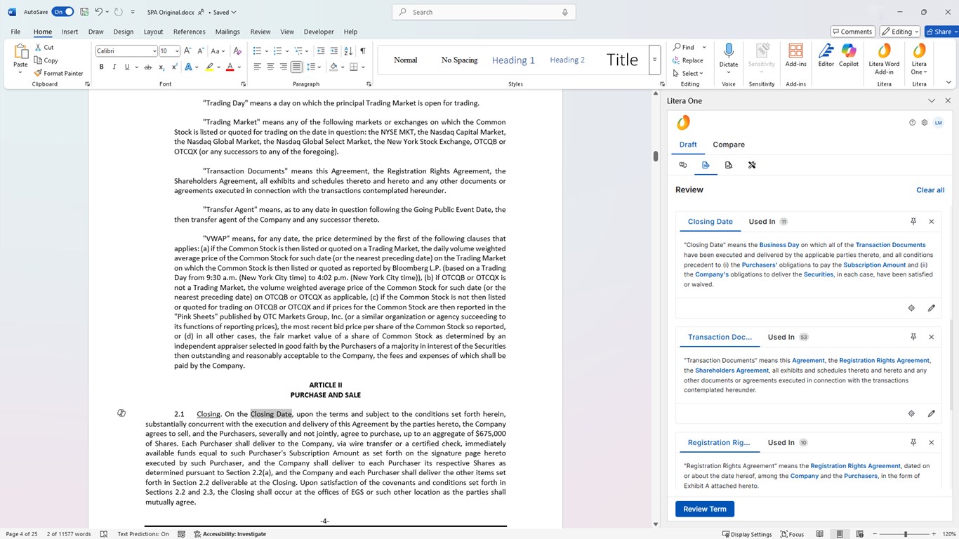Open the Insert ribbon tab
The width and height of the screenshot is (959, 539).
tap(70, 32)
